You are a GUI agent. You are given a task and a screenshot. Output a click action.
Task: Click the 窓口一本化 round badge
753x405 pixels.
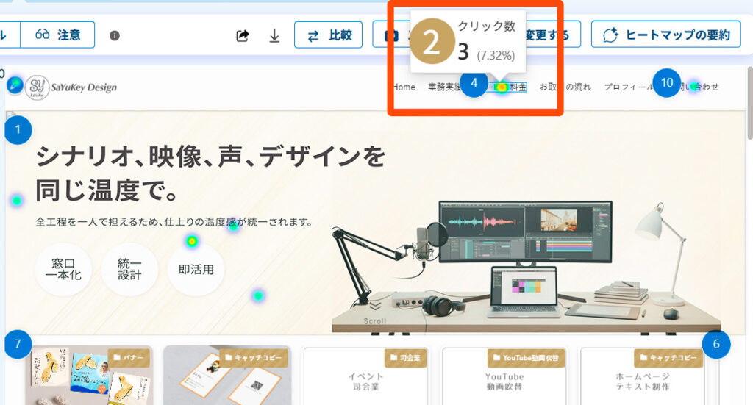[62, 269]
